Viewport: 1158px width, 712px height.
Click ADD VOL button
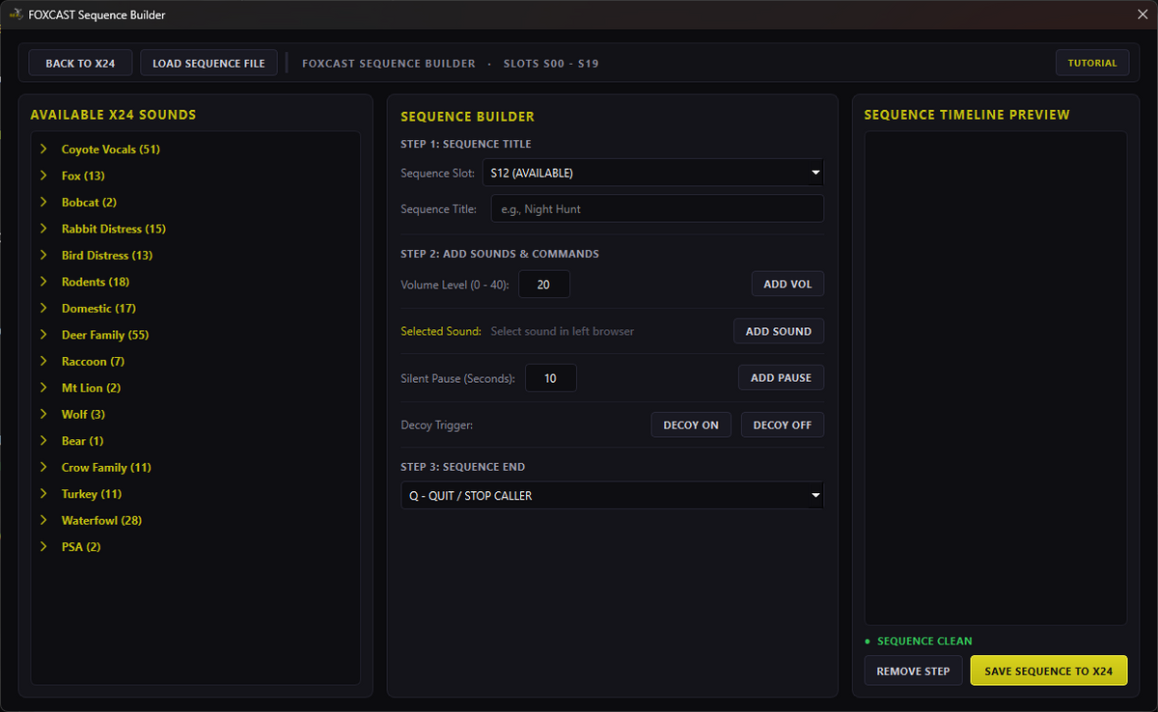click(787, 285)
